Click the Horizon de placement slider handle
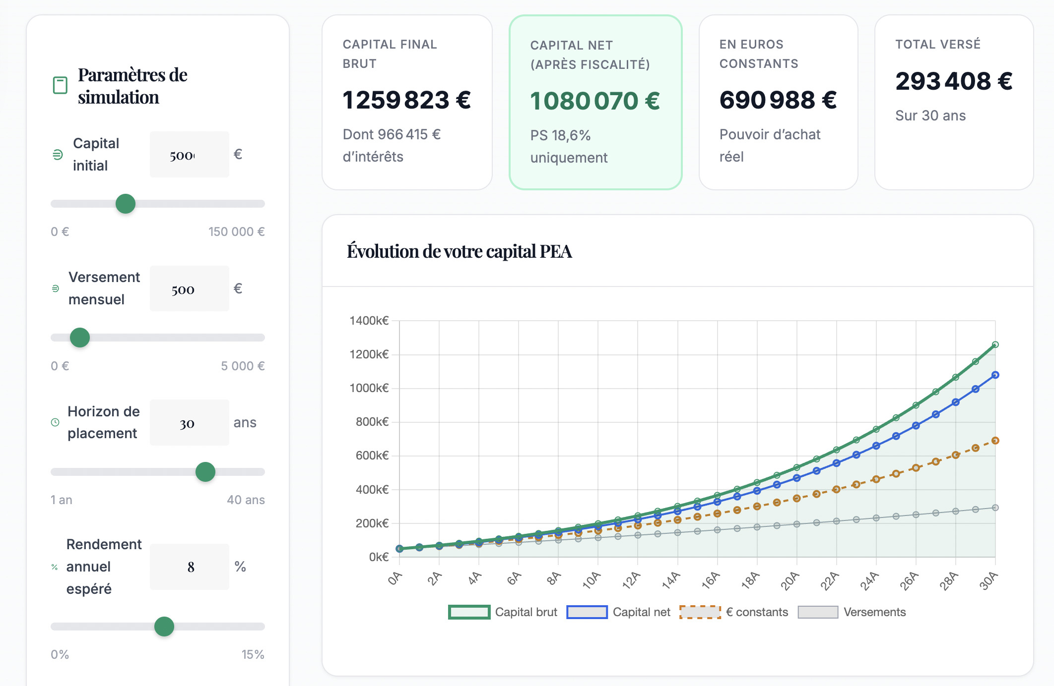Image resolution: width=1054 pixels, height=686 pixels. (x=205, y=472)
